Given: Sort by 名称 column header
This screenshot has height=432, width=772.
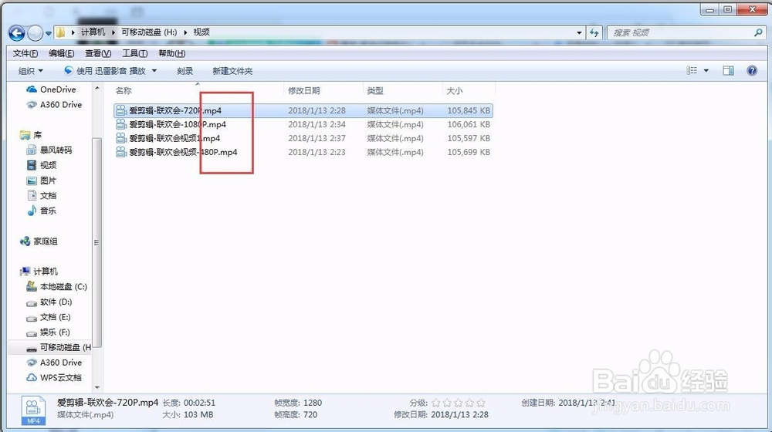Looking at the screenshot, I should [x=198, y=90].
